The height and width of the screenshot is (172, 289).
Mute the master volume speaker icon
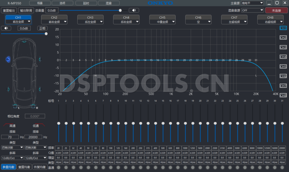pyautogui.click(x=134, y=10)
